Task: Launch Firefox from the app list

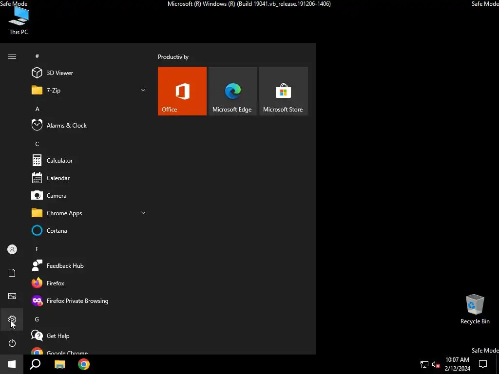Action: coord(89,283)
